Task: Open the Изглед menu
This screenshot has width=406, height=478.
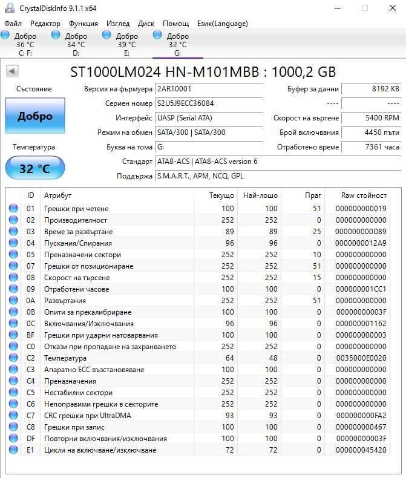Action: point(117,24)
